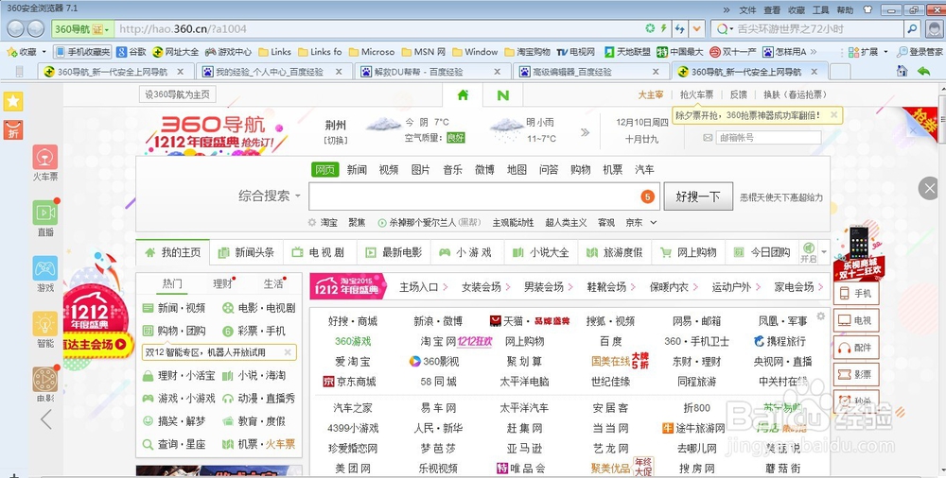Click the orange 5 badge in search box
946x478 pixels.
pyautogui.click(x=647, y=196)
